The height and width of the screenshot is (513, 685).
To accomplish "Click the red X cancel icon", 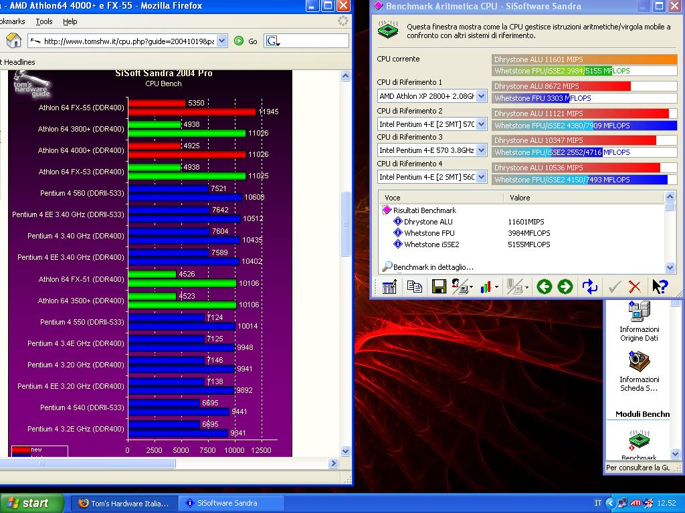I will [x=634, y=287].
